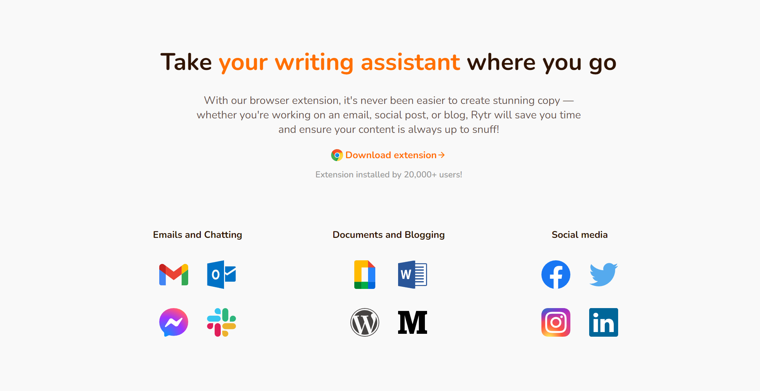Click the Google Docs icon
Viewport: 760px width, 391px height.
coord(365,273)
